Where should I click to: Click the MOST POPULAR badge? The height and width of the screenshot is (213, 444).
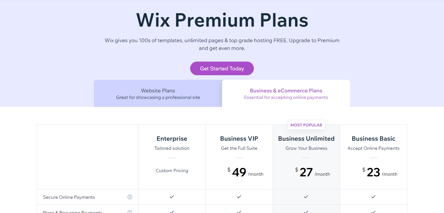click(x=306, y=125)
